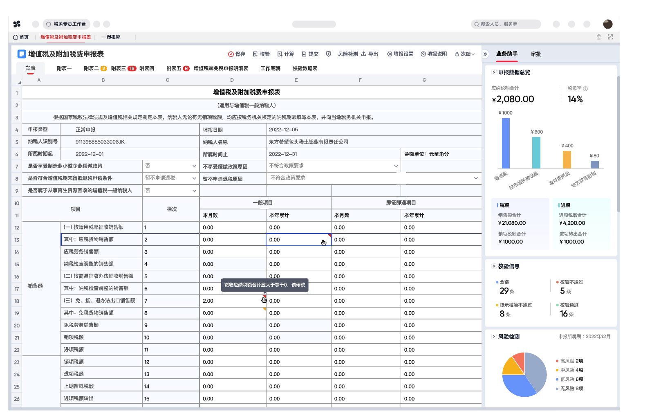The image size is (652, 418).
Task: Click the 校验不通过 5条 filter
Action: (x=569, y=287)
